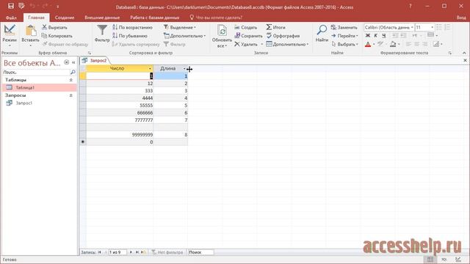The width and height of the screenshot is (470, 264).
Task: Click Вырезать scissors button
Action: pos(54,27)
